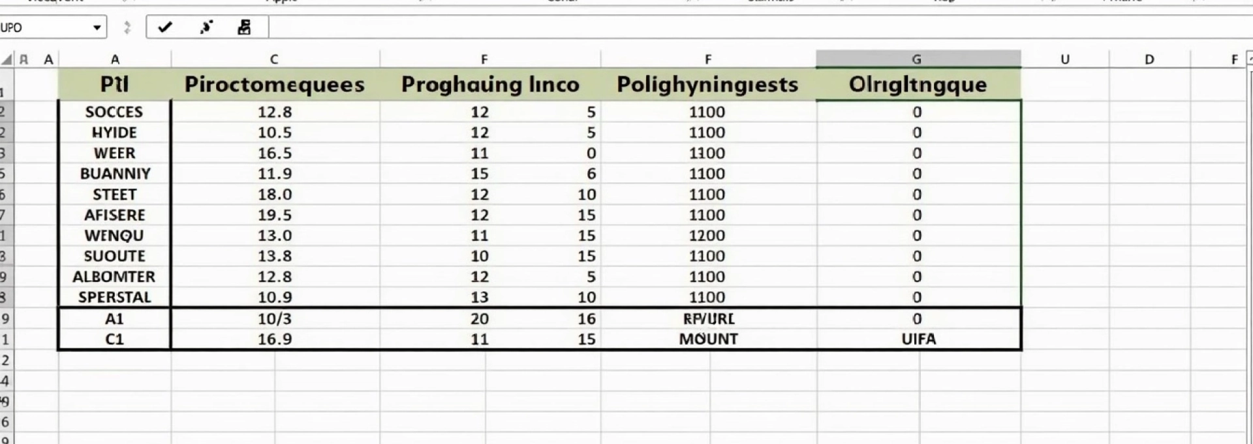Click the 20 value in A1 row
This screenshot has width=1253, height=444.
point(480,319)
